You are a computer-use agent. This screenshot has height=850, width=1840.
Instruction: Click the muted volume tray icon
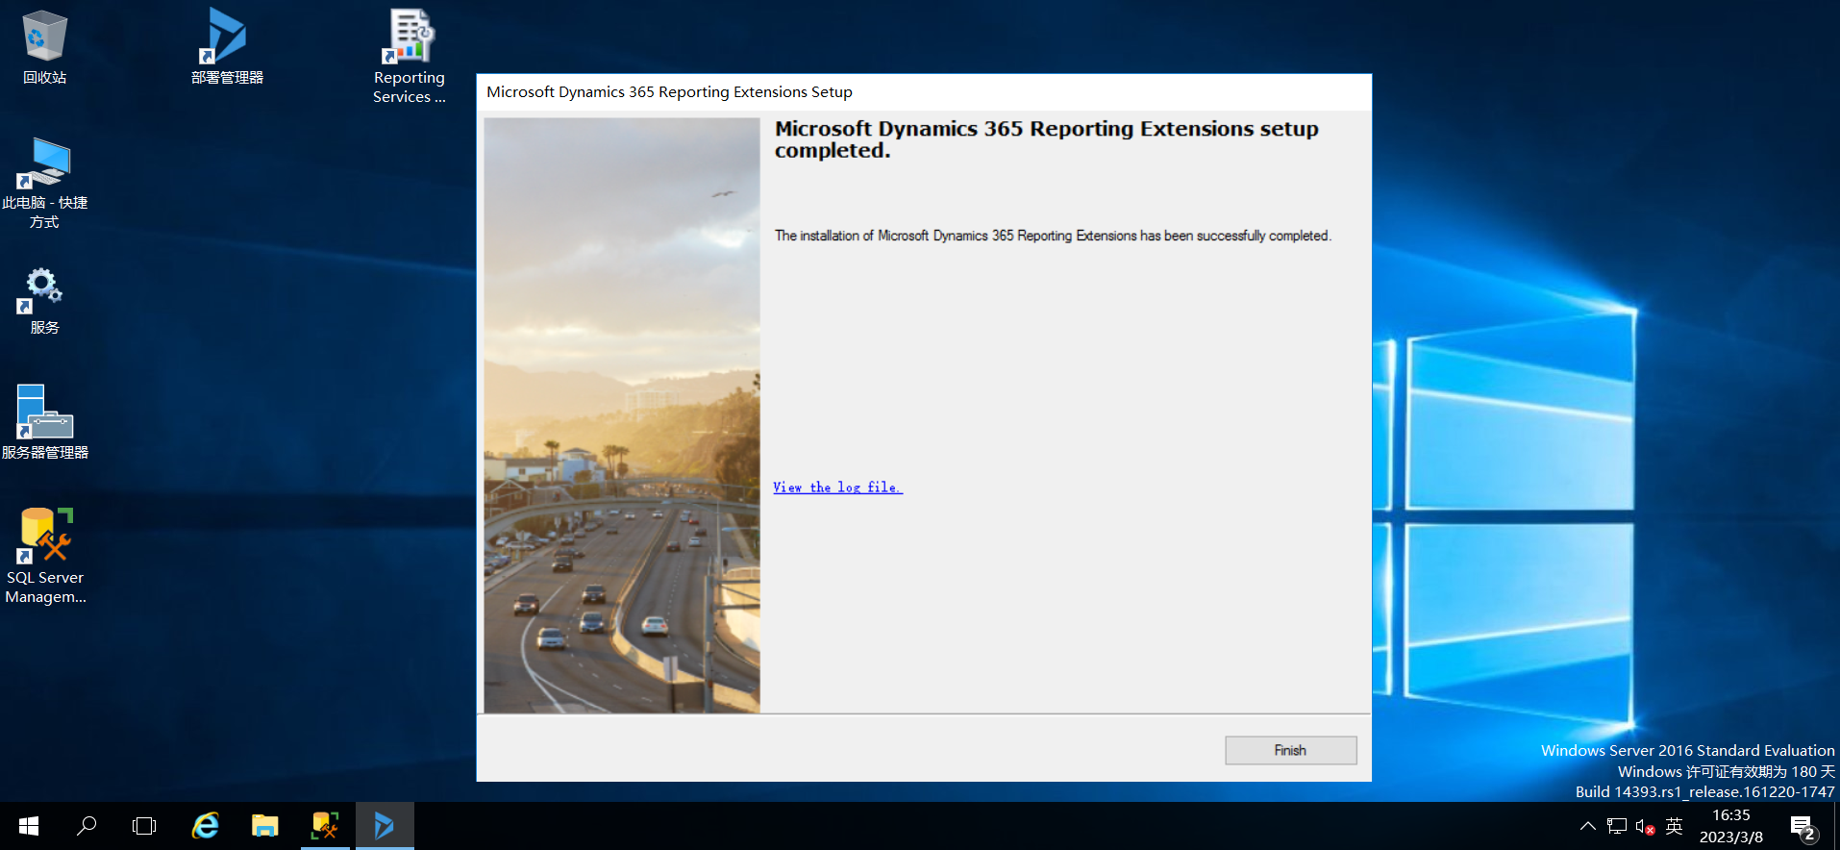click(1645, 826)
